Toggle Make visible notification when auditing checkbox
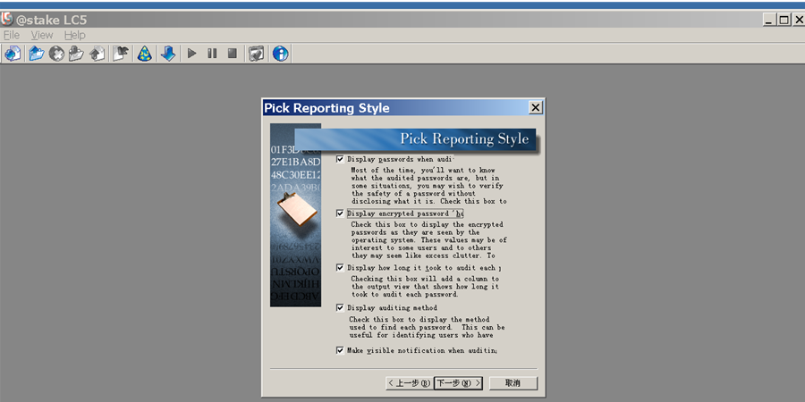The height and width of the screenshot is (402, 805). pos(340,350)
